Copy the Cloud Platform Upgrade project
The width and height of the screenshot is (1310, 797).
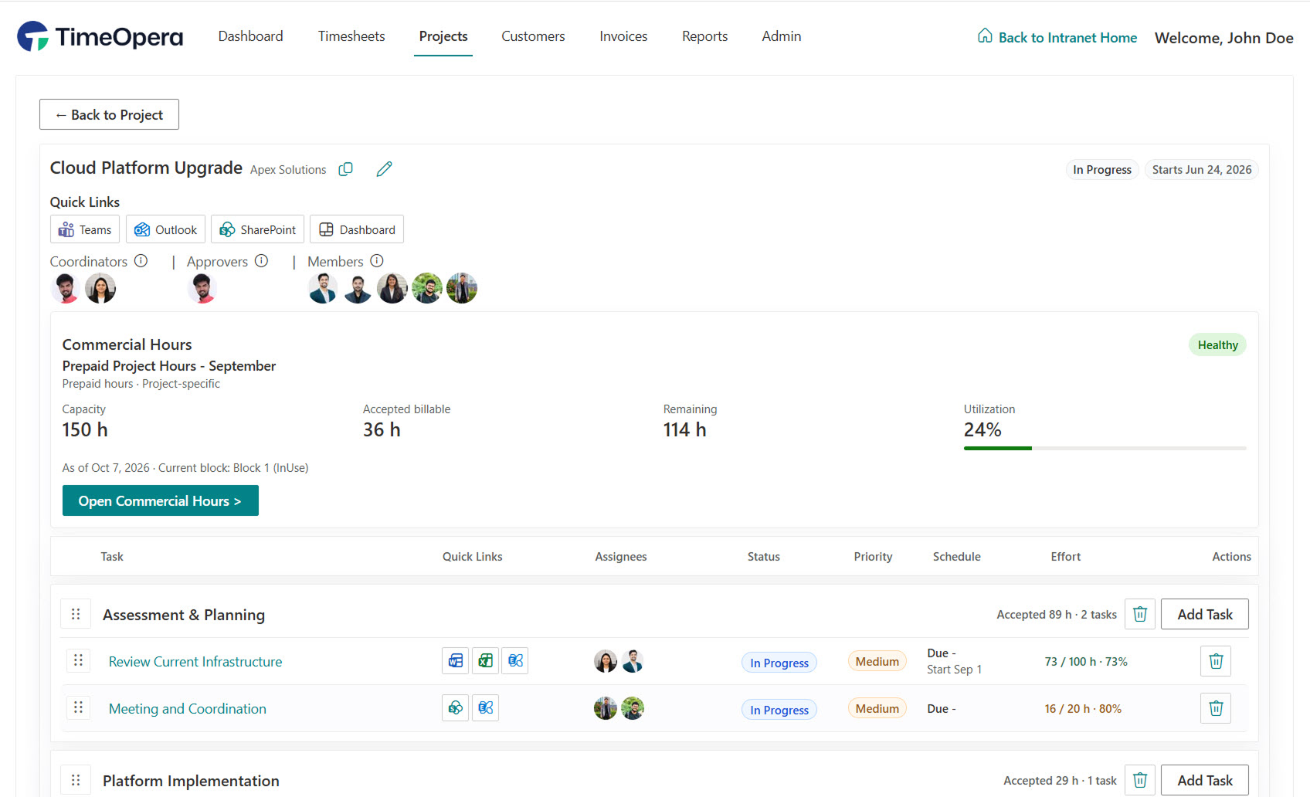click(x=346, y=169)
